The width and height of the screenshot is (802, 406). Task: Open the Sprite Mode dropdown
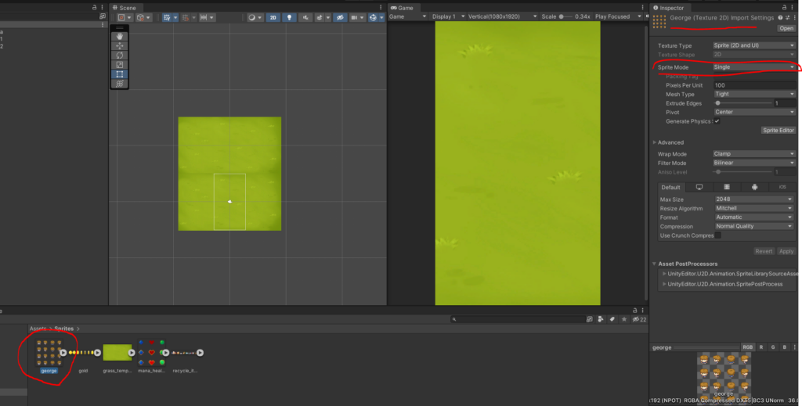coord(753,67)
